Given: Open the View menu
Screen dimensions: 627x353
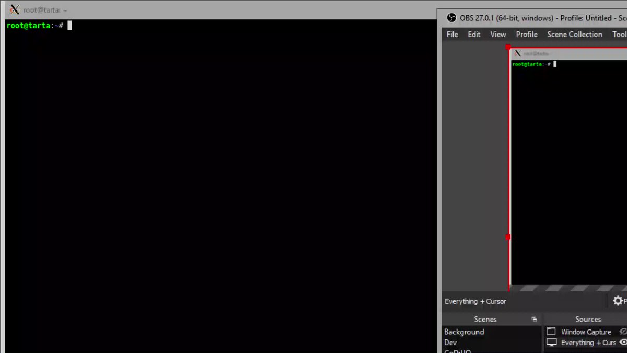Looking at the screenshot, I should coord(498,35).
